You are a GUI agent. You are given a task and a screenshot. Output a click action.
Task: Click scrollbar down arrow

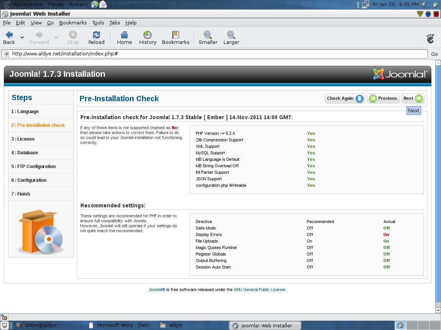pos(438,310)
